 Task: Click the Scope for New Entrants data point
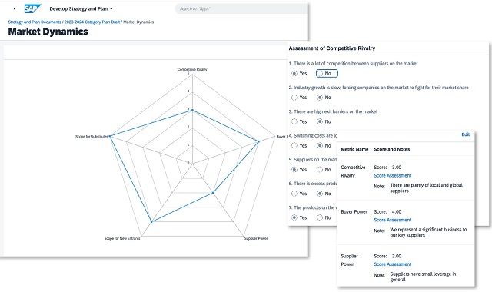click(151, 222)
